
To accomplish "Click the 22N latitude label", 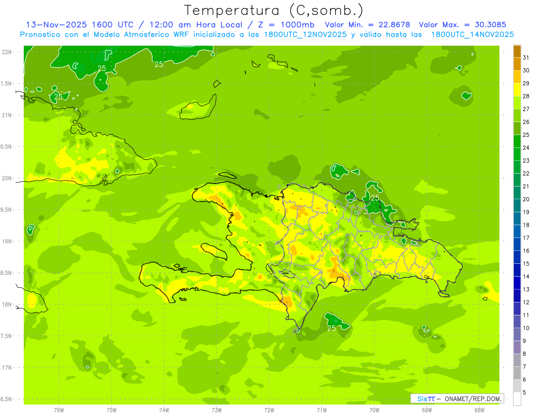I will click(7, 52).
